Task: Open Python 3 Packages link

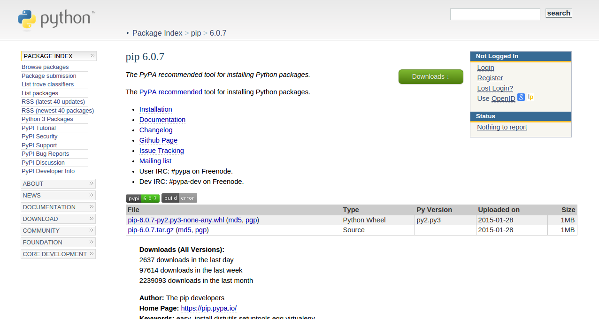Action: (47, 119)
